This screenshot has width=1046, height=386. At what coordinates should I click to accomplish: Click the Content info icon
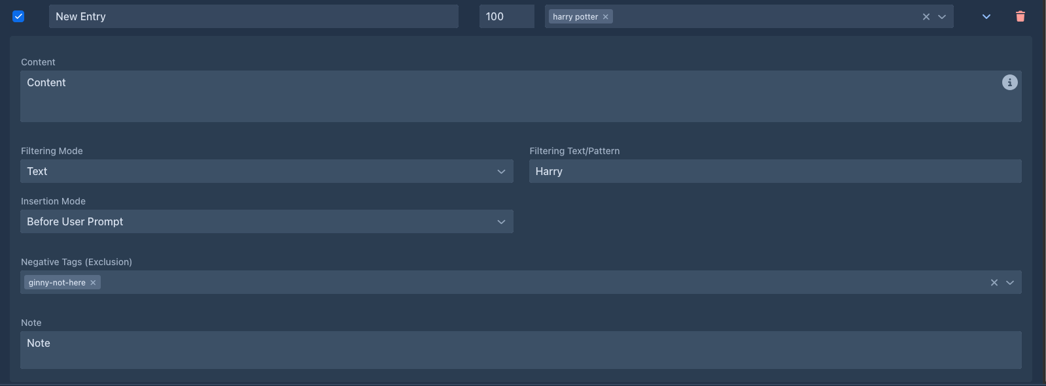[1009, 82]
